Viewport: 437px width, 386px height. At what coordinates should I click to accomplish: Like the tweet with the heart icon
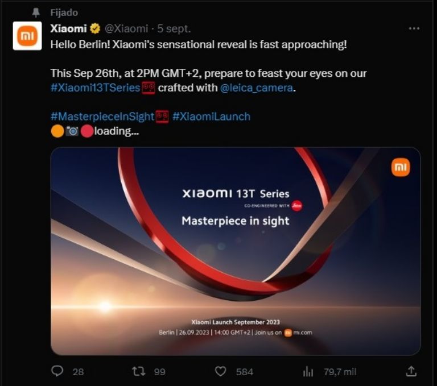pos(221,371)
